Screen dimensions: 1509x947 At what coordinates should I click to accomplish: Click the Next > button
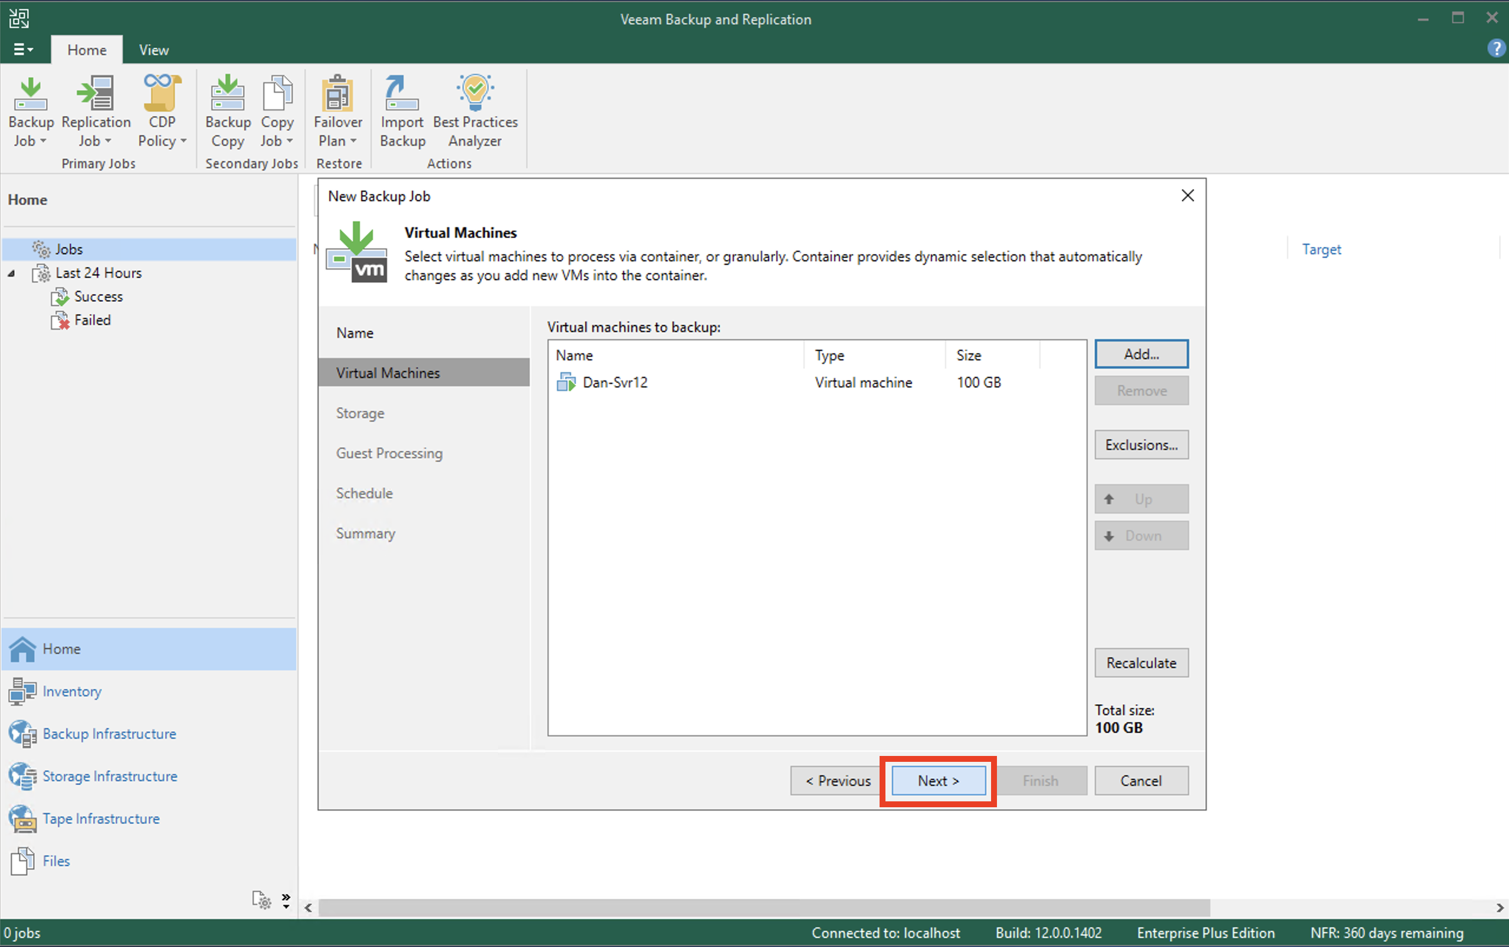point(939,780)
